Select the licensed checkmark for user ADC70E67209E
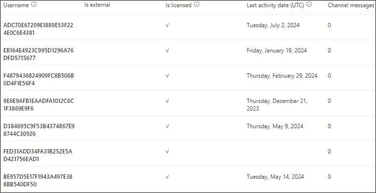The image size is (376, 193). pyautogui.click(x=167, y=25)
